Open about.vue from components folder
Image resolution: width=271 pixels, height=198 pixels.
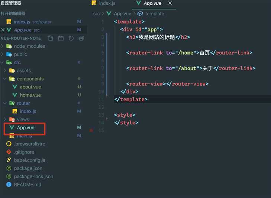(30, 87)
